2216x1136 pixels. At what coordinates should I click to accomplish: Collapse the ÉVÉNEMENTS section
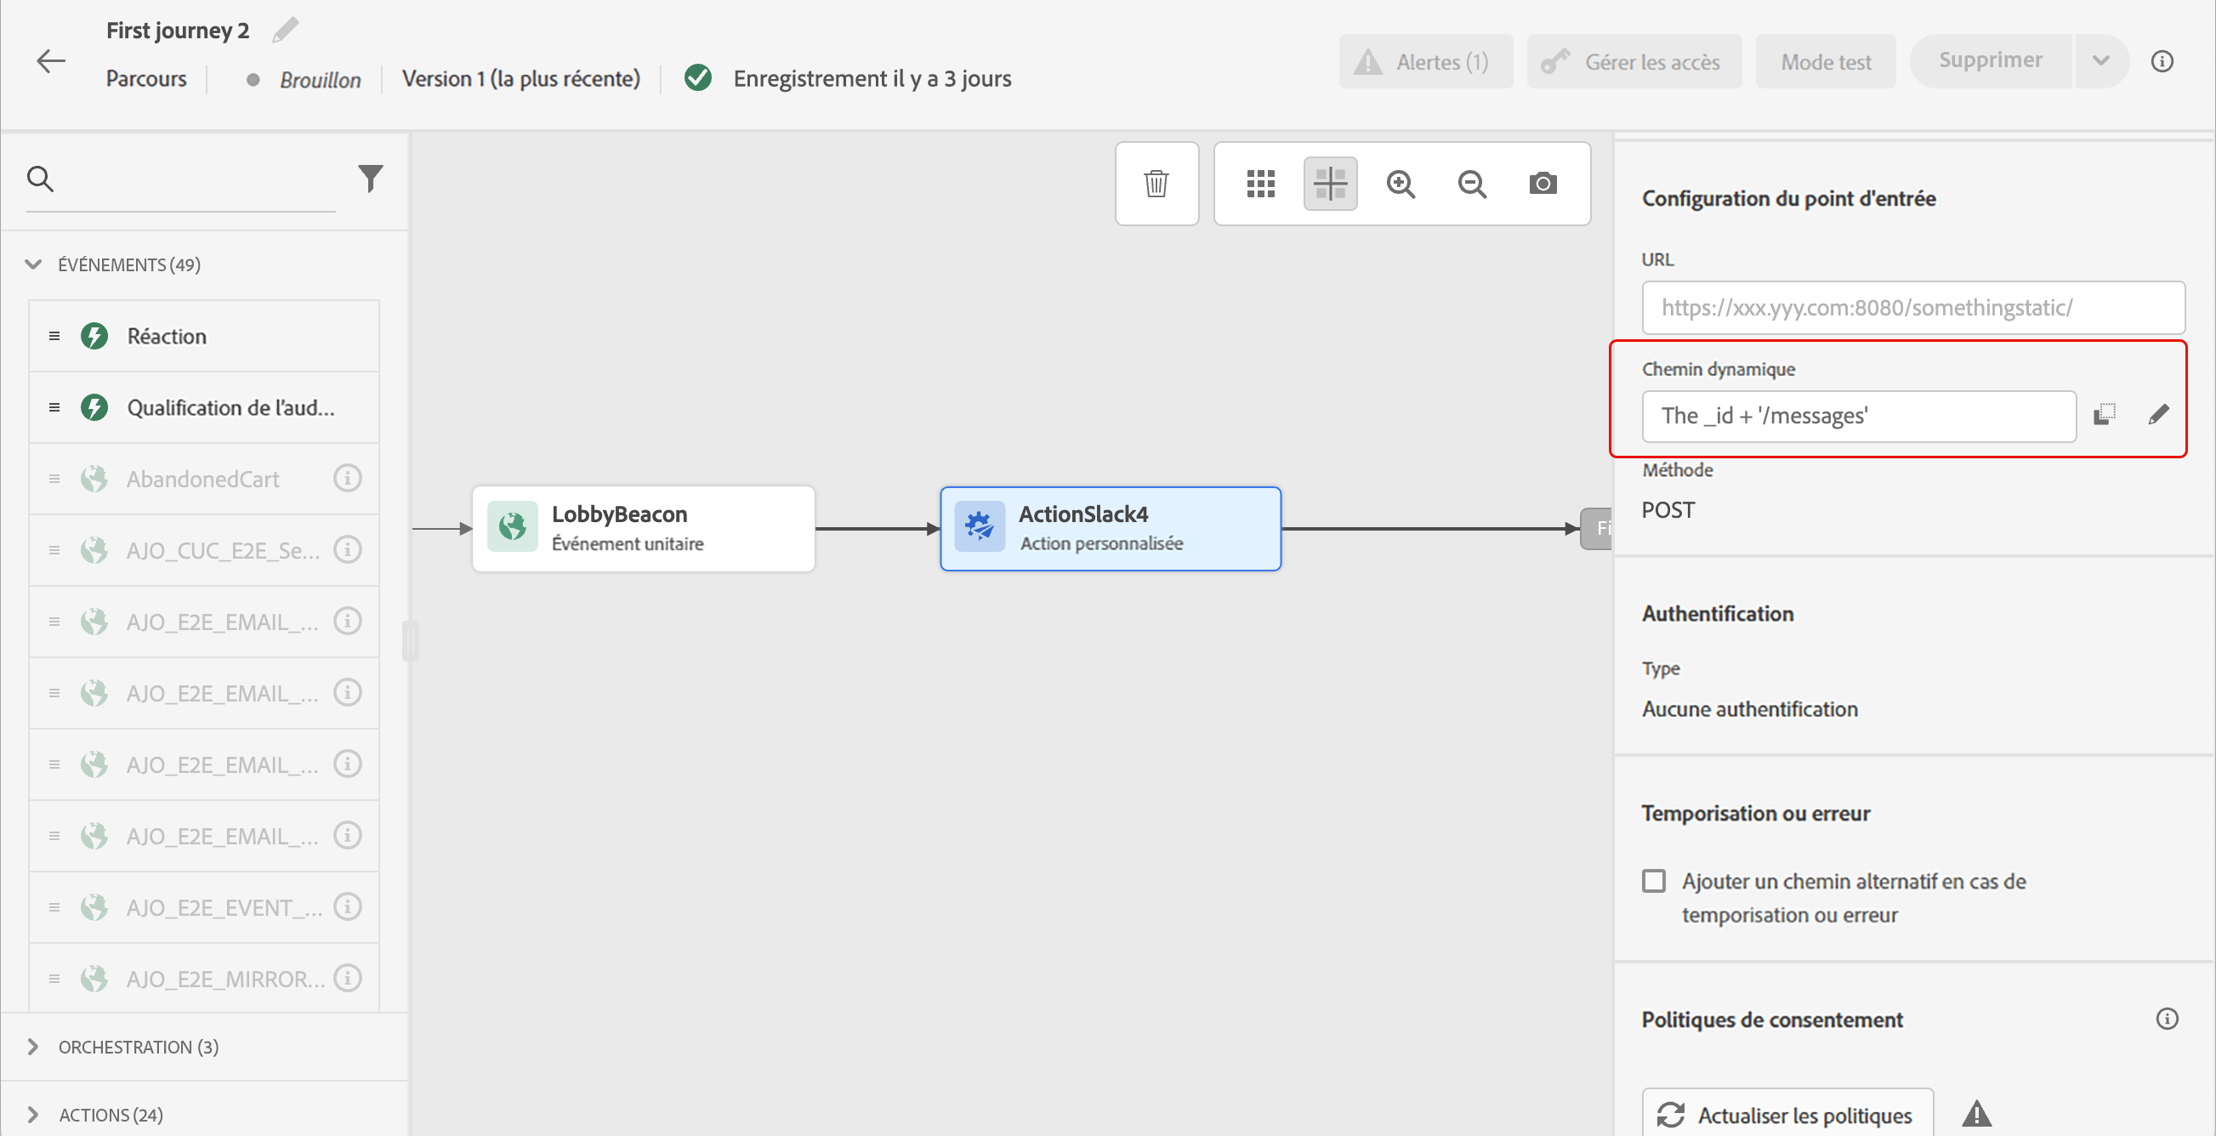(33, 264)
